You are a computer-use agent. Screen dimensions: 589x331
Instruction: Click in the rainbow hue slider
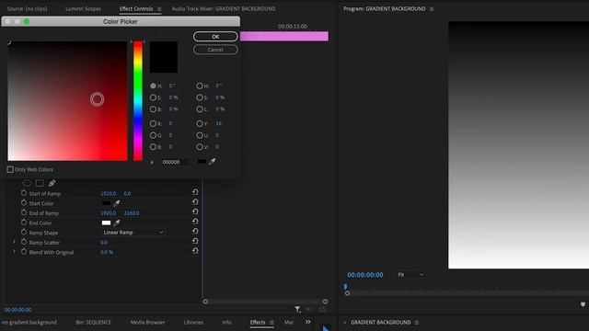(138, 101)
